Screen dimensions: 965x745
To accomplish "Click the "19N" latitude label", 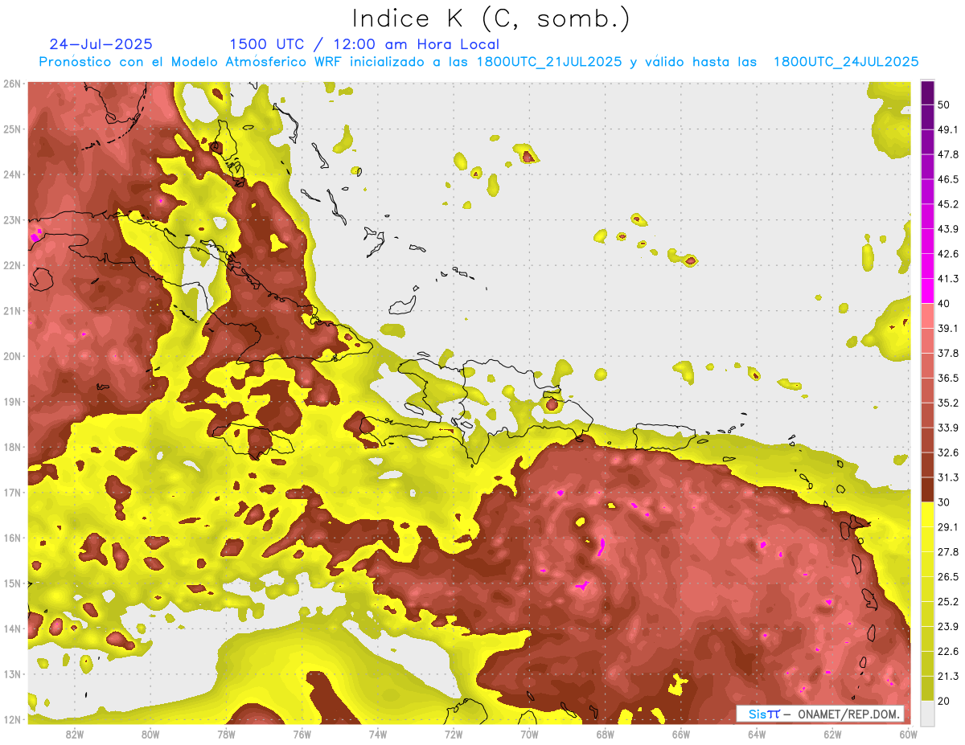I will (12, 401).
